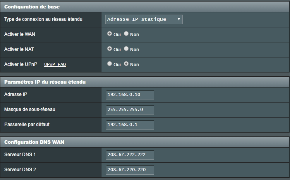The image size is (290, 180).
Task: Click the Paramètres IP du réseau étendu header
Action: click(145, 82)
